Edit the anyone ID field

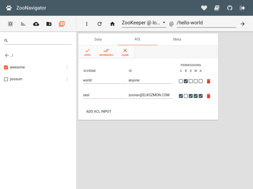point(150,80)
